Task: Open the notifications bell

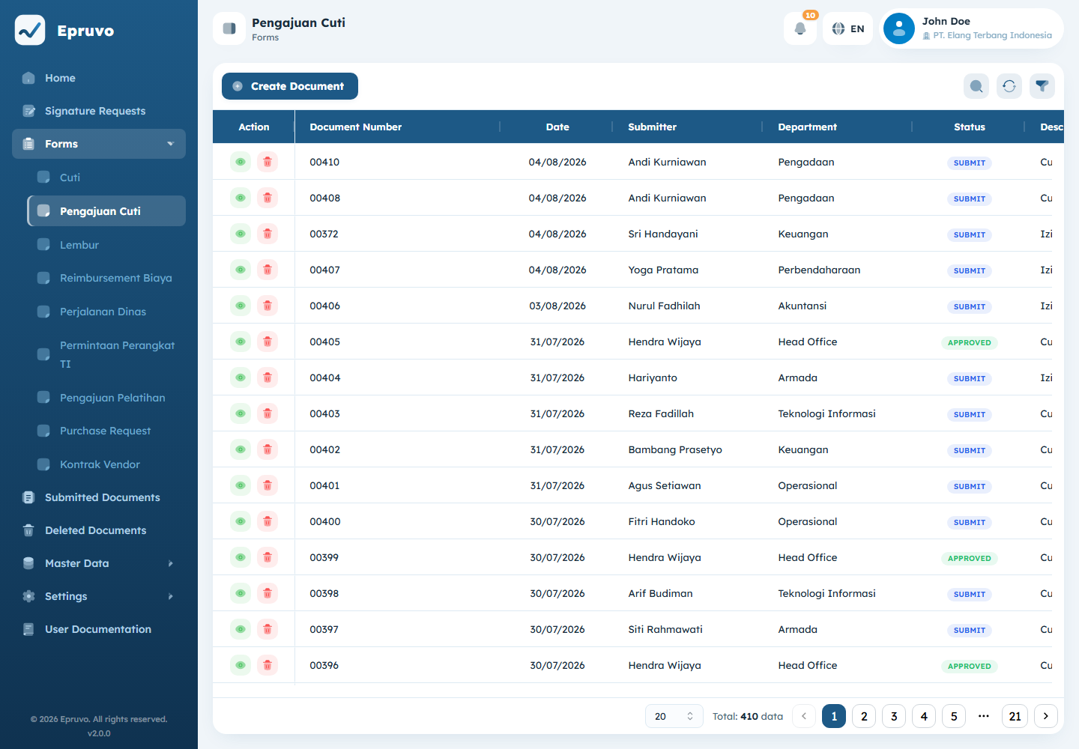Action: [x=800, y=28]
